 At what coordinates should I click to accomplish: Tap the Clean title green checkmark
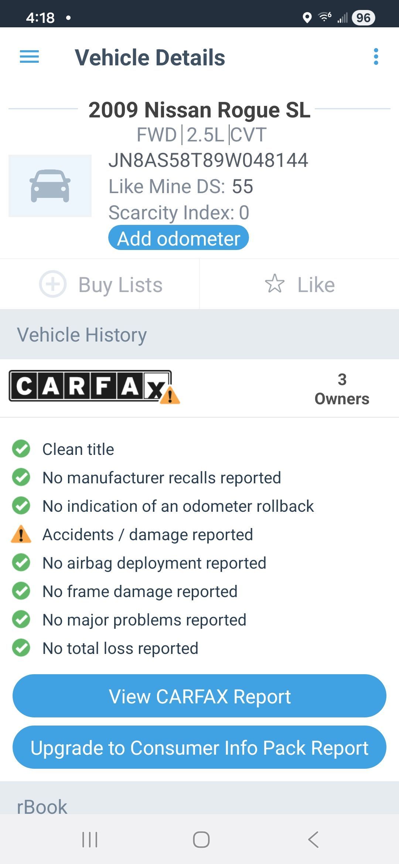[21, 449]
